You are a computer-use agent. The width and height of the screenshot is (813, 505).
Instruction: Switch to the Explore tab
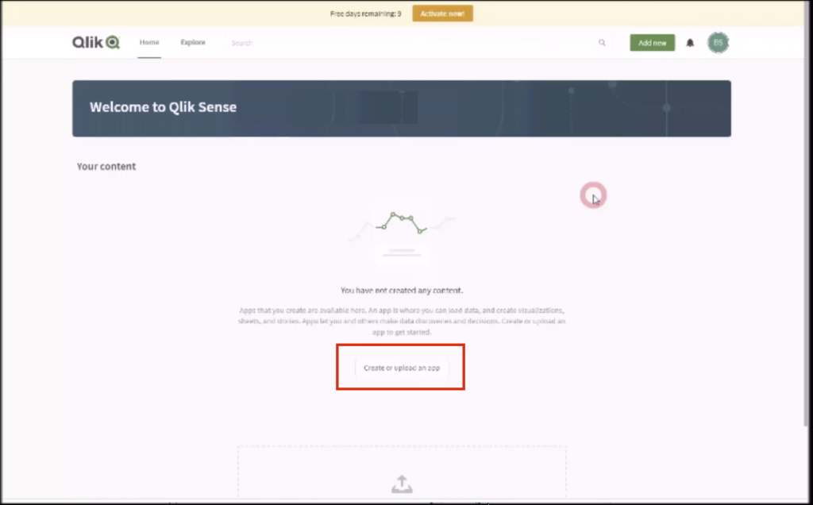pos(193,43)
